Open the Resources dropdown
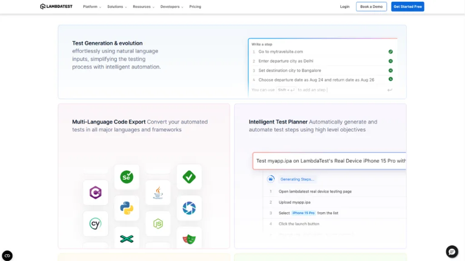Viewport: 465px width, 261px height. point(143,6)
